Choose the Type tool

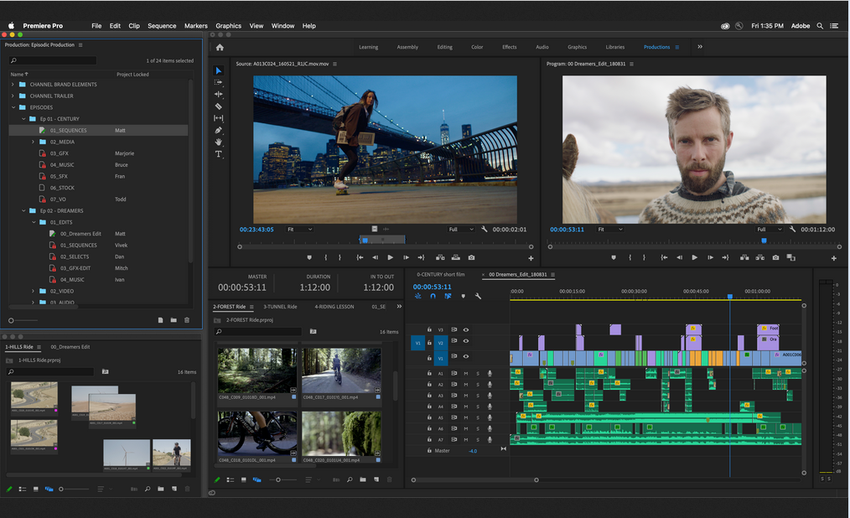(x=219, y=154)
